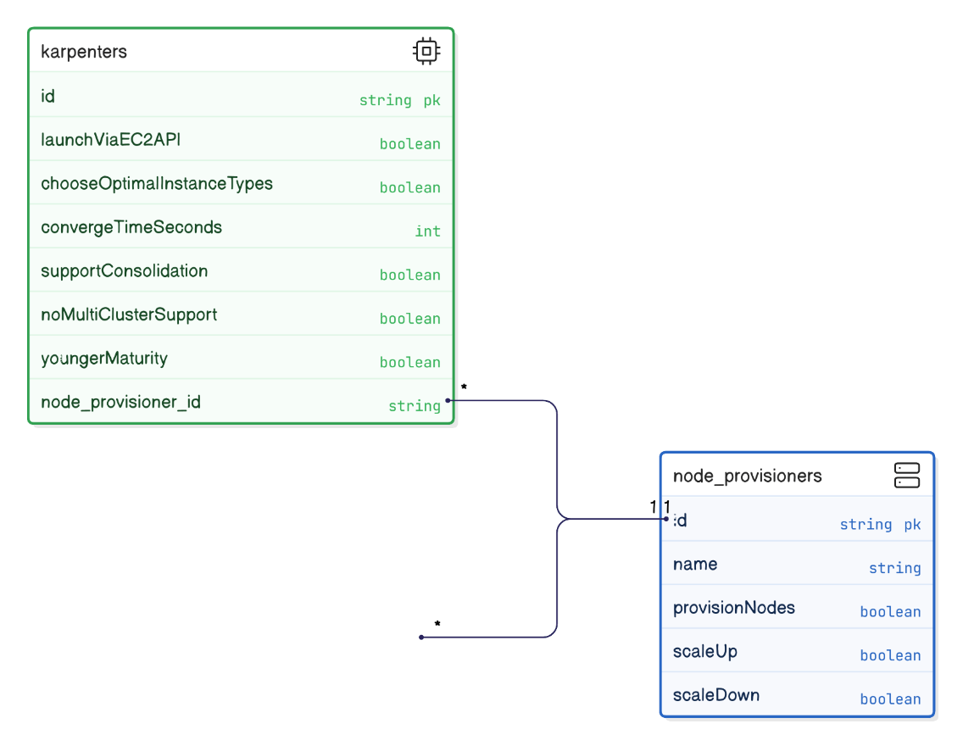963x746 pixels.
Task: Click the server icon in node_provisioners header
Action: click(906, 476)
